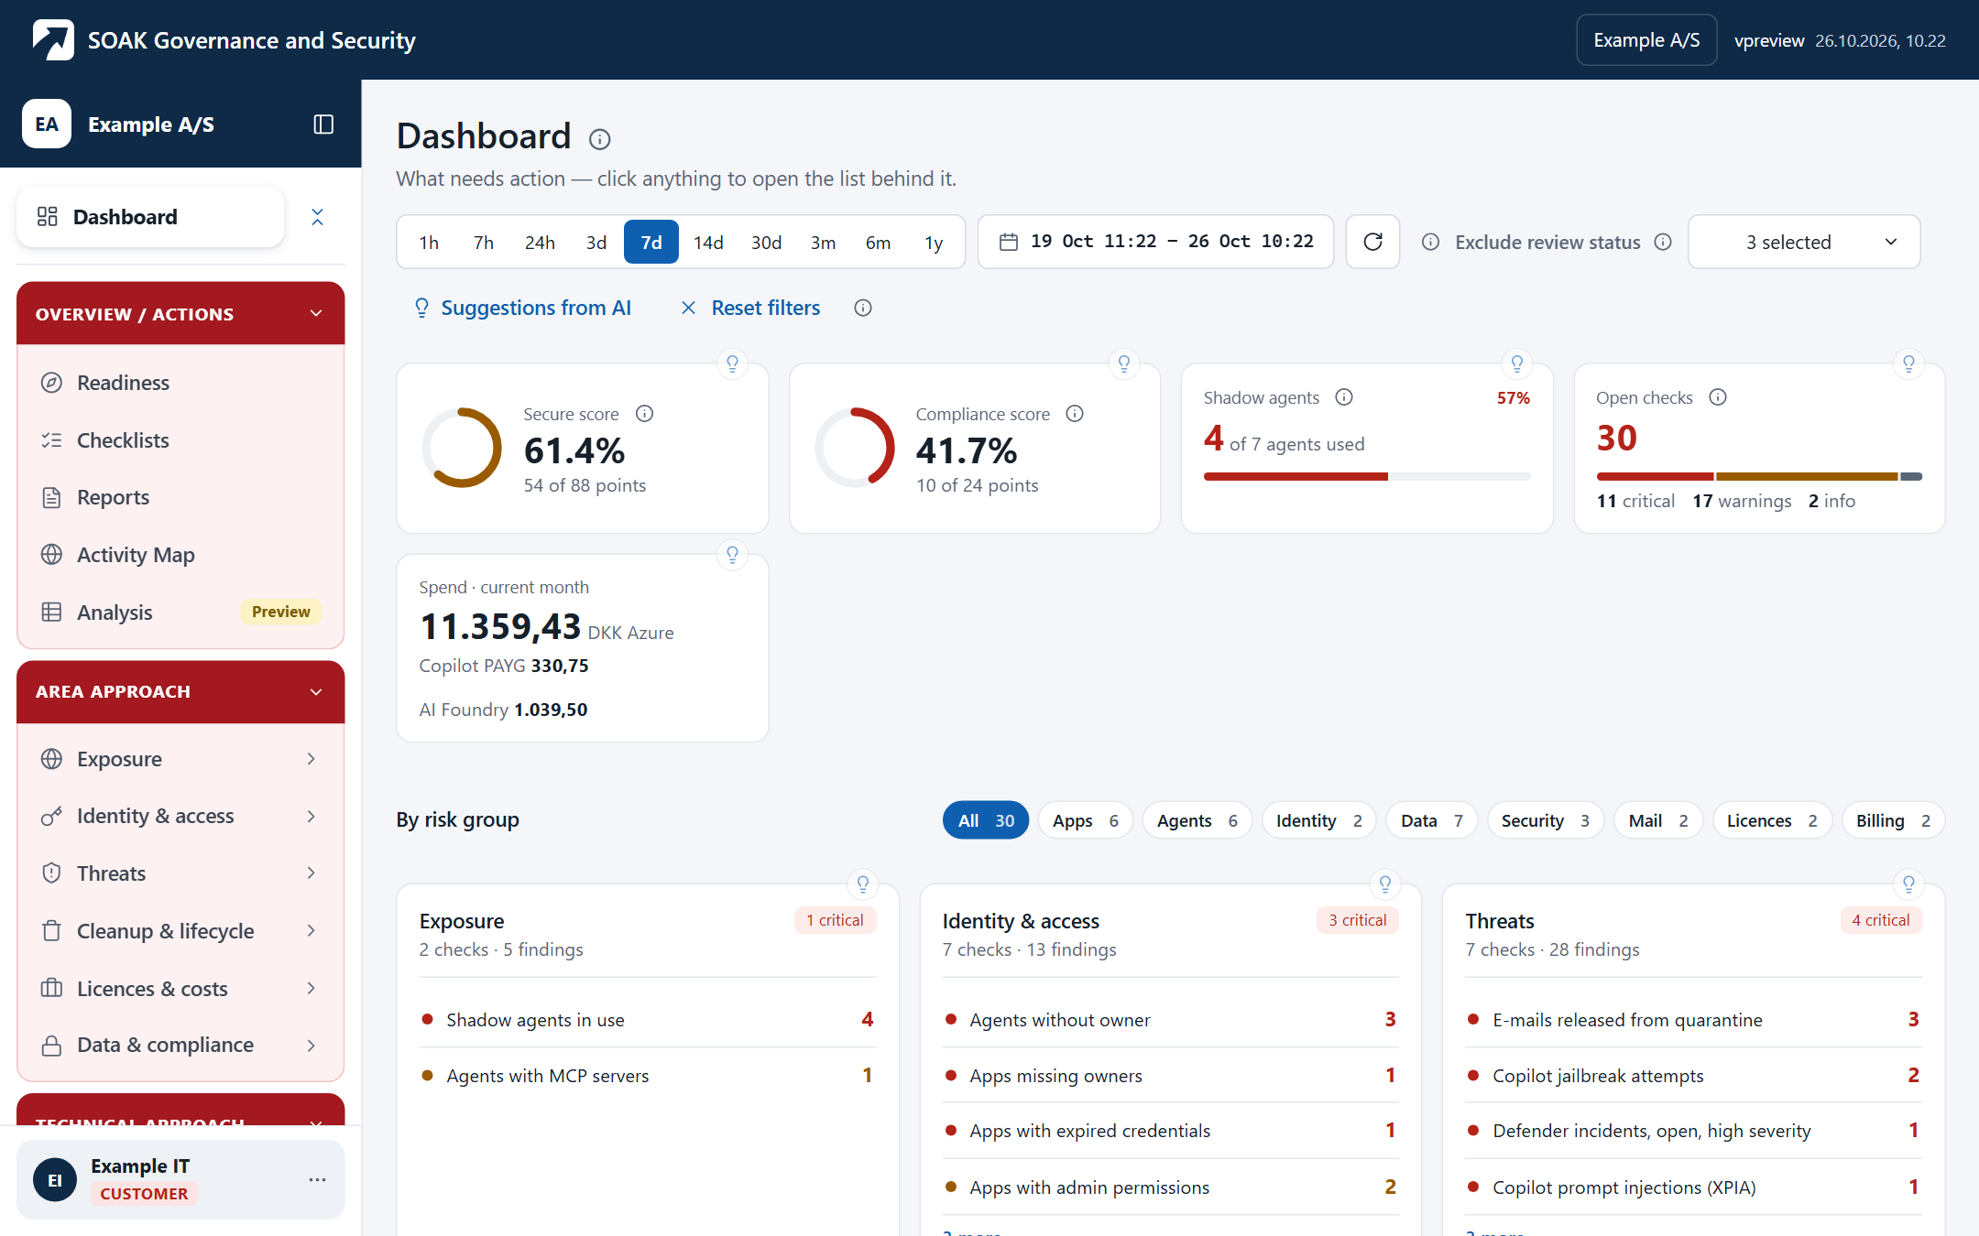Click the Dashboard title info icon
The image size is (1979, 1236).
(x=599, y=139)
